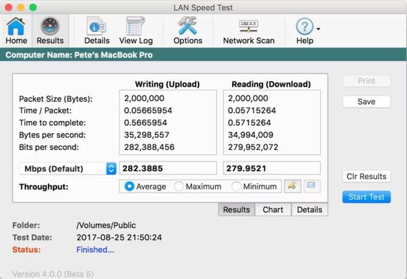
Task: Click the upload speed field 282.3885
Action: click(168, 168)
